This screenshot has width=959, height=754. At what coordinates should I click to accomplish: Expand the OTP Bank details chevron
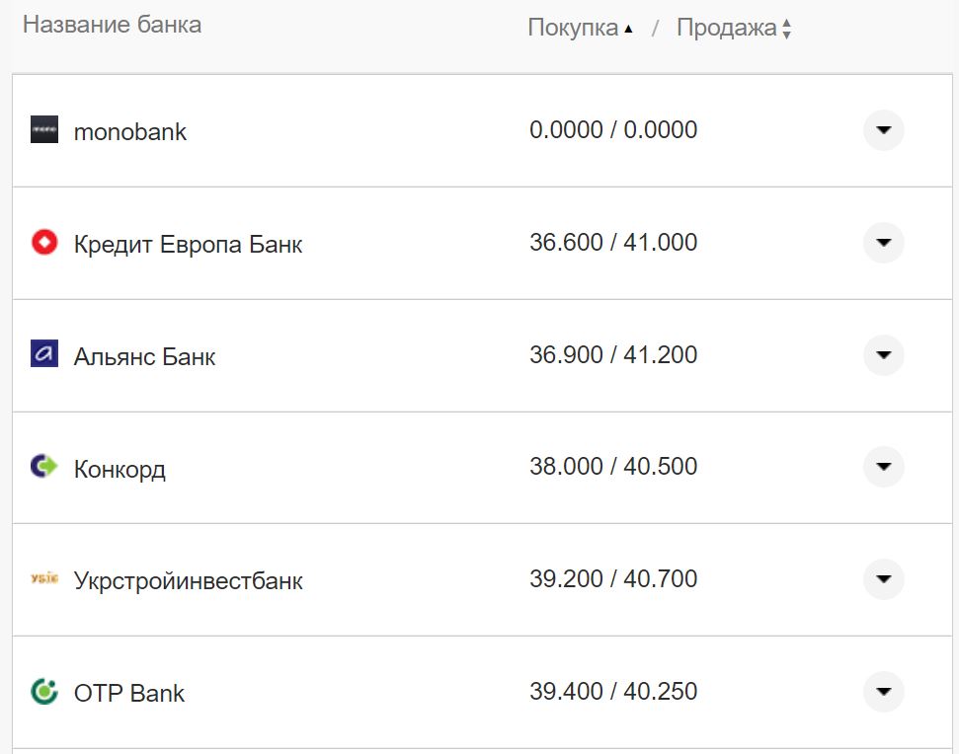point(883,693)
